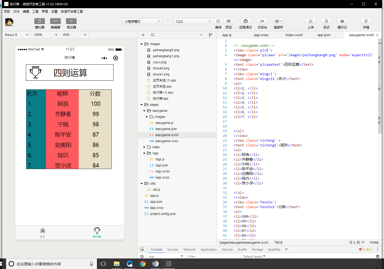
Task: Tap simulator capsule close circle icon
Action: click(x=116, y=58)
